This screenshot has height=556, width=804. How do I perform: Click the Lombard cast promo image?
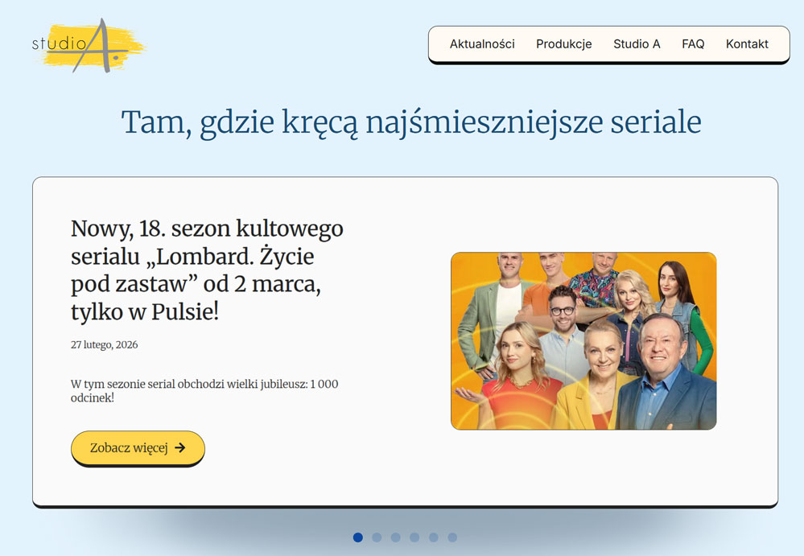click(x=583, y=341)
